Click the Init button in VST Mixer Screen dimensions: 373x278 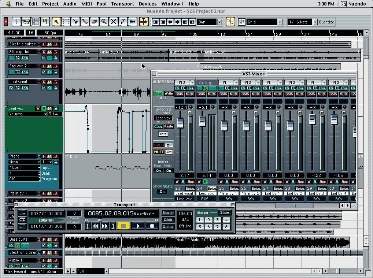[x=163, y=134]
